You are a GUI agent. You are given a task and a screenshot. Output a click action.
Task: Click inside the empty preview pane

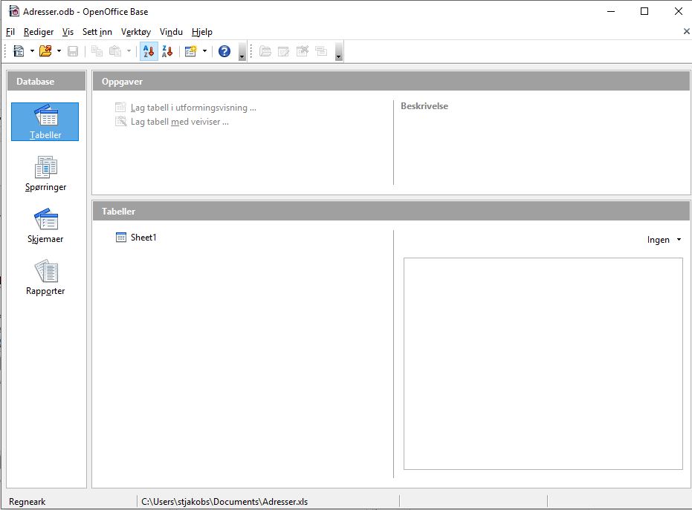[543, 364]
